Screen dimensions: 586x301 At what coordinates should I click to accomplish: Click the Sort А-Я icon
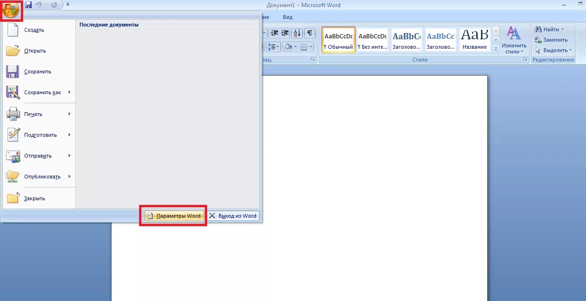click(297, 33)
